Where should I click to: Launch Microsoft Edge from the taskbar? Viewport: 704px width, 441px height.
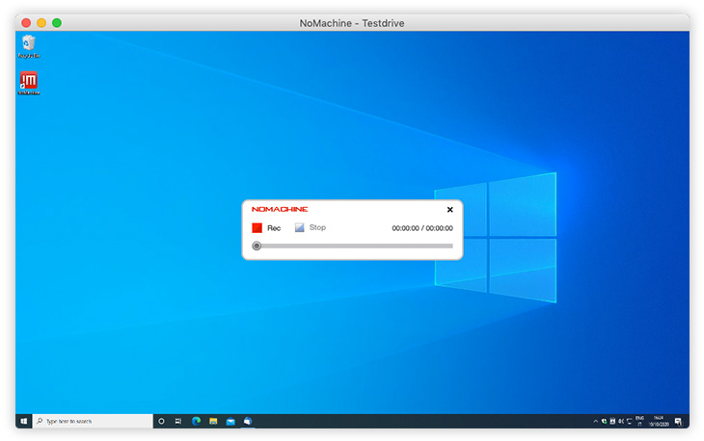click(196, 421)
